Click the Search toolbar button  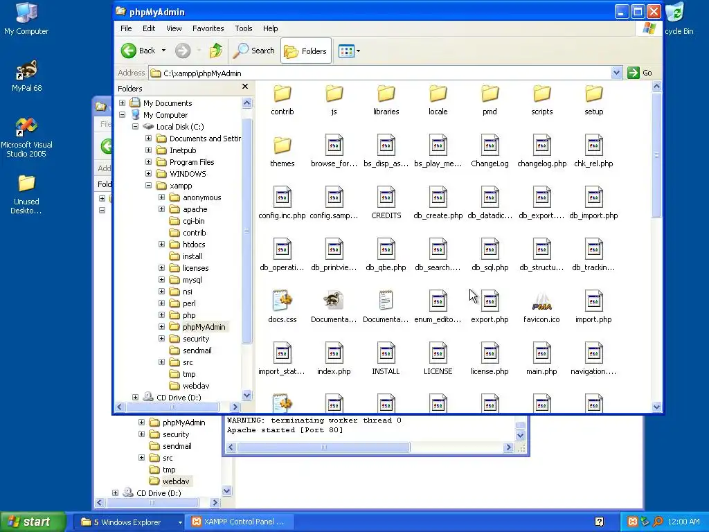coord(253,51)
